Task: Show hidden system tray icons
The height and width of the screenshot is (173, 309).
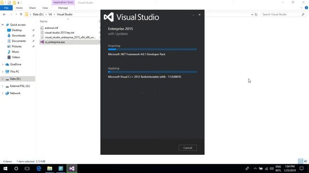Action: (x=255, y=169)
